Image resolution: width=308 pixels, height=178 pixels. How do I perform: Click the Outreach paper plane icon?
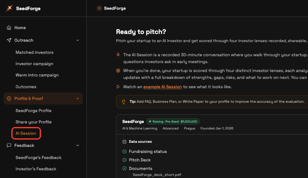tap(9, 40)
